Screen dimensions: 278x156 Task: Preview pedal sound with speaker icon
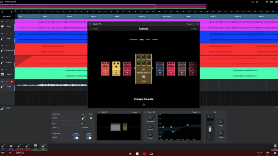click(x=144, y=105)
